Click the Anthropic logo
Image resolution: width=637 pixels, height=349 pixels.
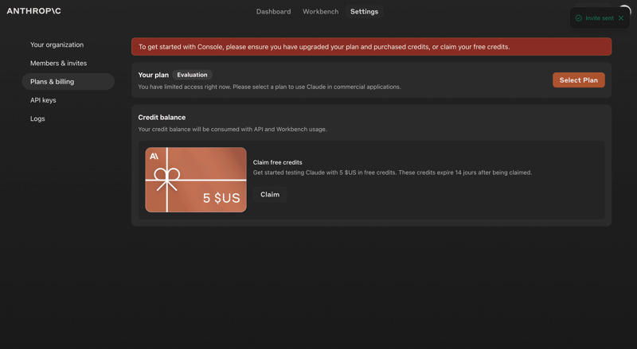pyautogui.click(x=33, y=11)
